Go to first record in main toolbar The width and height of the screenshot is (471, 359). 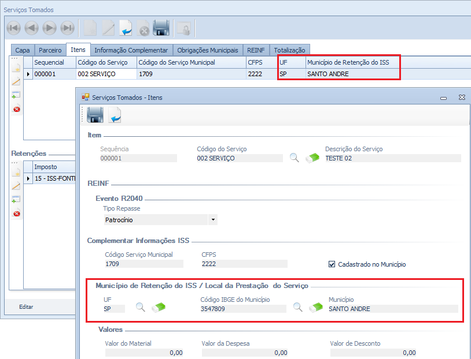[x=13, y=28]
